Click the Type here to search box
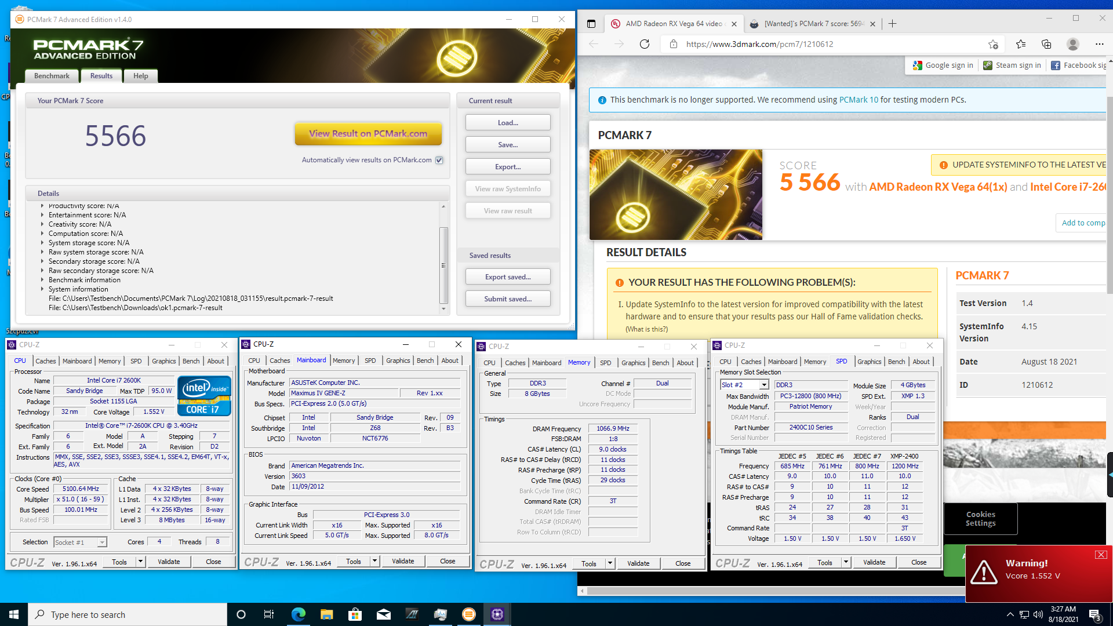This screenshot has width=1113, height=626. [128, 614]
